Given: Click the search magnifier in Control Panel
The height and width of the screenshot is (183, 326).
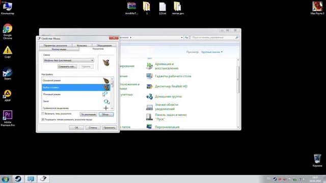Looking at the screenshot, I should [237, 37].
